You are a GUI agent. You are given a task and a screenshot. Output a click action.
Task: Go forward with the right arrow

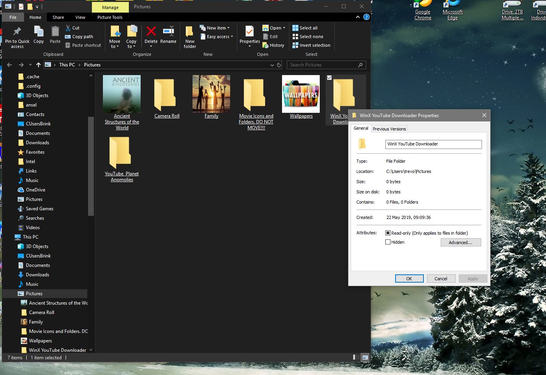[21, 65]
